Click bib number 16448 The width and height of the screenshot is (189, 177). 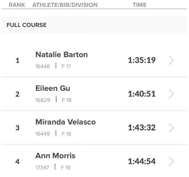(x=43, y=66)
